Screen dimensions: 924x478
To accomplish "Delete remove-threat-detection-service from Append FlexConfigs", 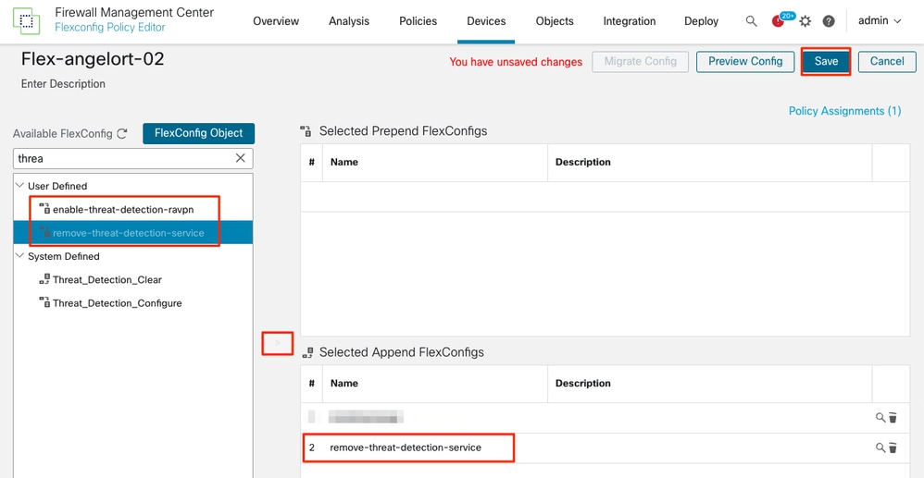I will pyautogui.click(x=893, y=447).
